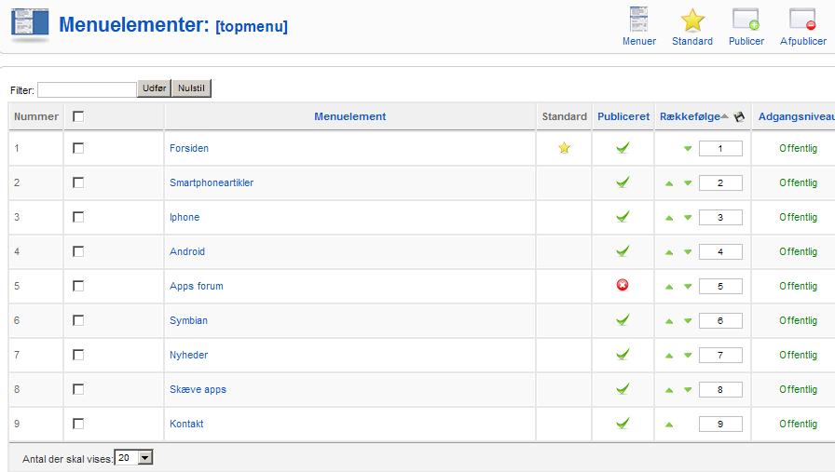Open the Menuer toolbar icon
Screen dimensions: 835x472
coord(639,27)
